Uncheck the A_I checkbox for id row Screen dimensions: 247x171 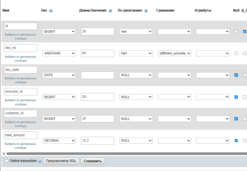(x=245, y=32)
